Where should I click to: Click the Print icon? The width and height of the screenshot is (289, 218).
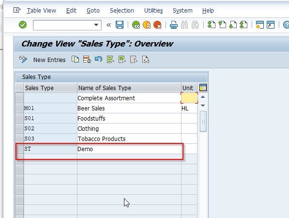click(174, 25)
